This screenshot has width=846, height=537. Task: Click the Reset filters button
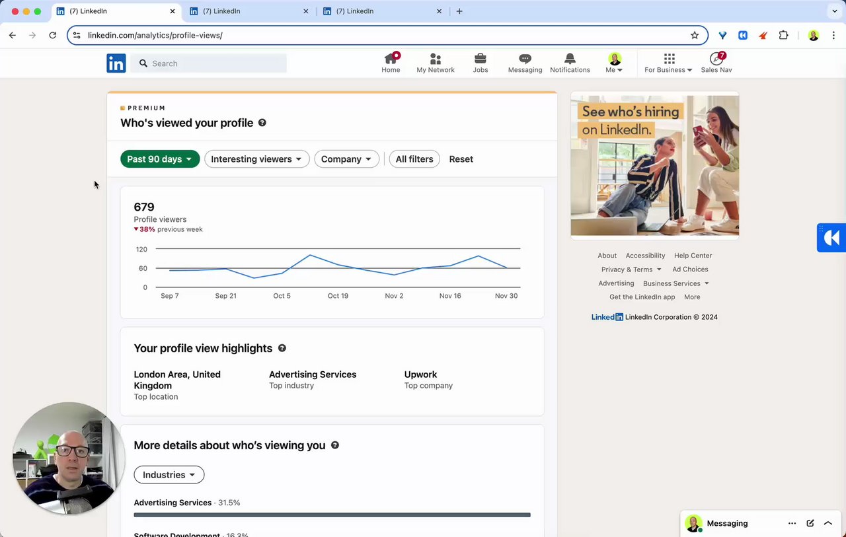(x=461, y=159)
